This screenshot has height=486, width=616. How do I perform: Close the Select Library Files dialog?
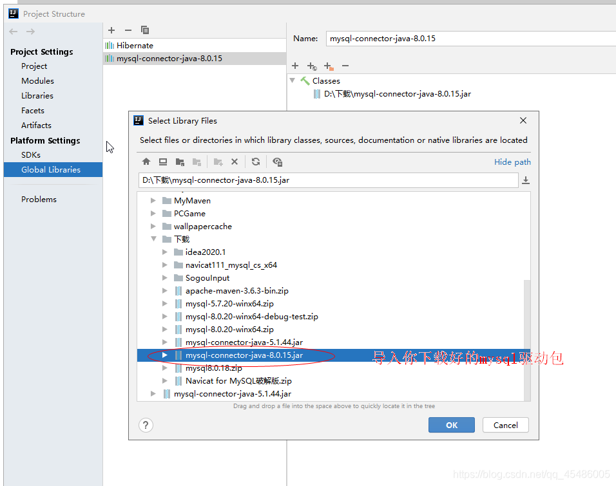523,120
